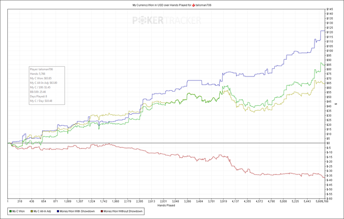Click 'My C / 100: $1.45' stat line

click(x=40, y=87)
